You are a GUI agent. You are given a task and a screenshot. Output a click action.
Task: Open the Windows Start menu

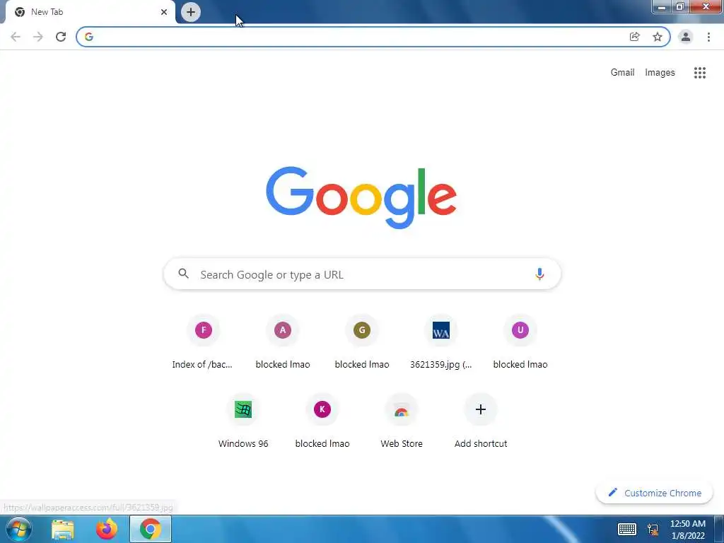(18, 529)
